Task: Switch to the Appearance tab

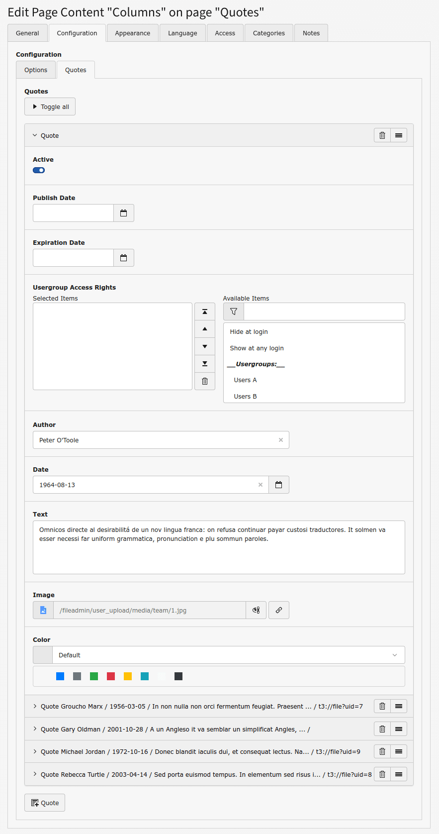Action: [x=132, y=33]
